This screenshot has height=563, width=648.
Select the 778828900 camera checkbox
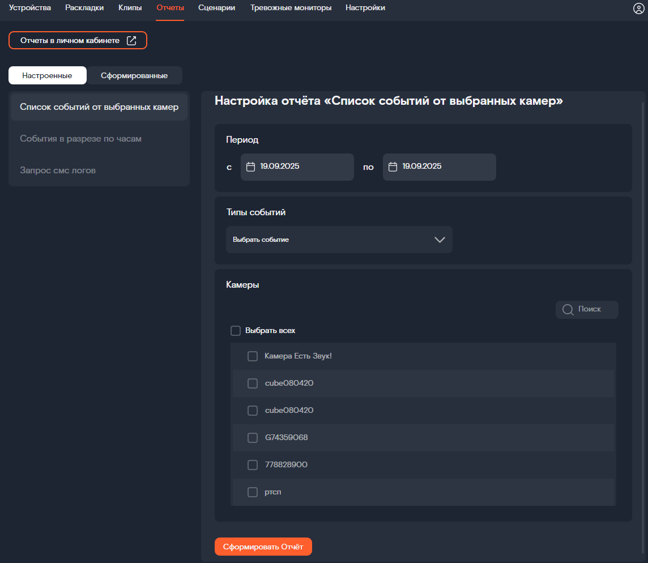pos(253,465)
